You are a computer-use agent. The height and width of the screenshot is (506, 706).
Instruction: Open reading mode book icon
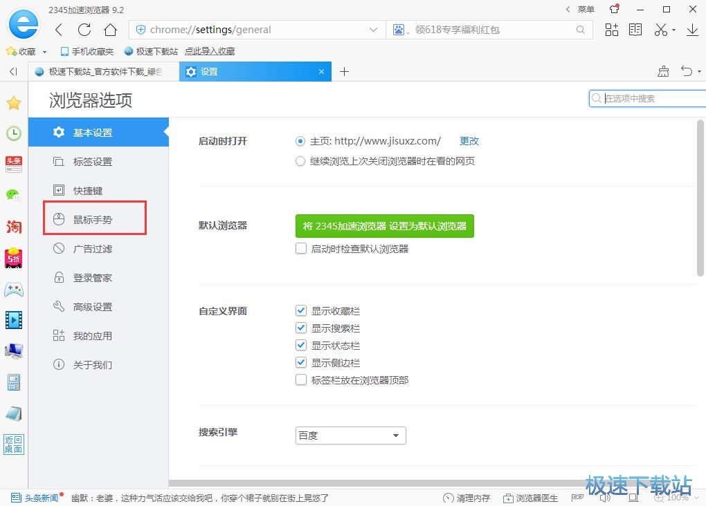tap(635, 30)
